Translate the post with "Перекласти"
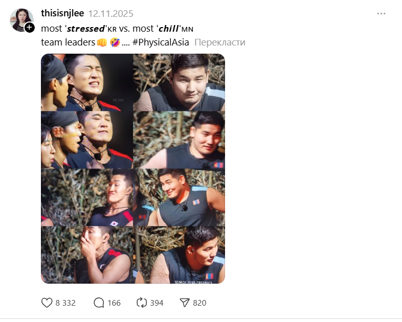Image resolution: width=402 pixels, height=322 pixels. click(x=220, y=42)
